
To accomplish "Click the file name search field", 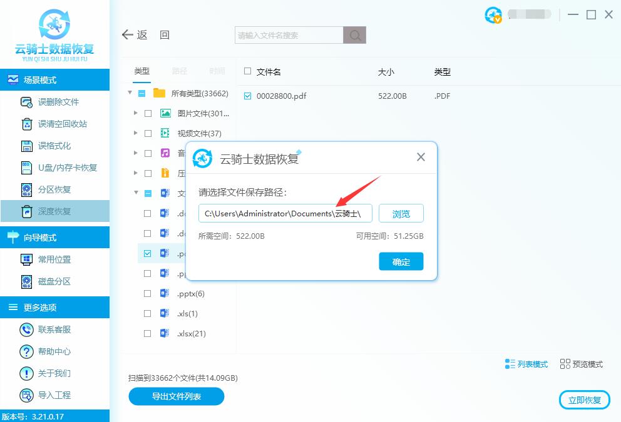I will coord(289,35).
